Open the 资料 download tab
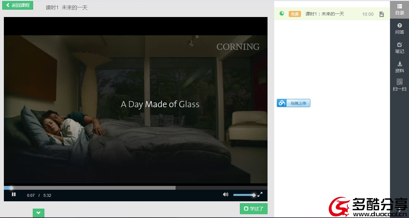 [x=400, y=67]
